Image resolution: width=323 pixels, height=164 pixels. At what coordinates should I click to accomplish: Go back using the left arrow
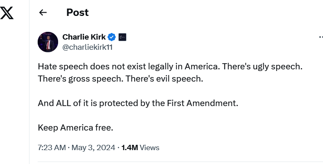coord(43,13)
